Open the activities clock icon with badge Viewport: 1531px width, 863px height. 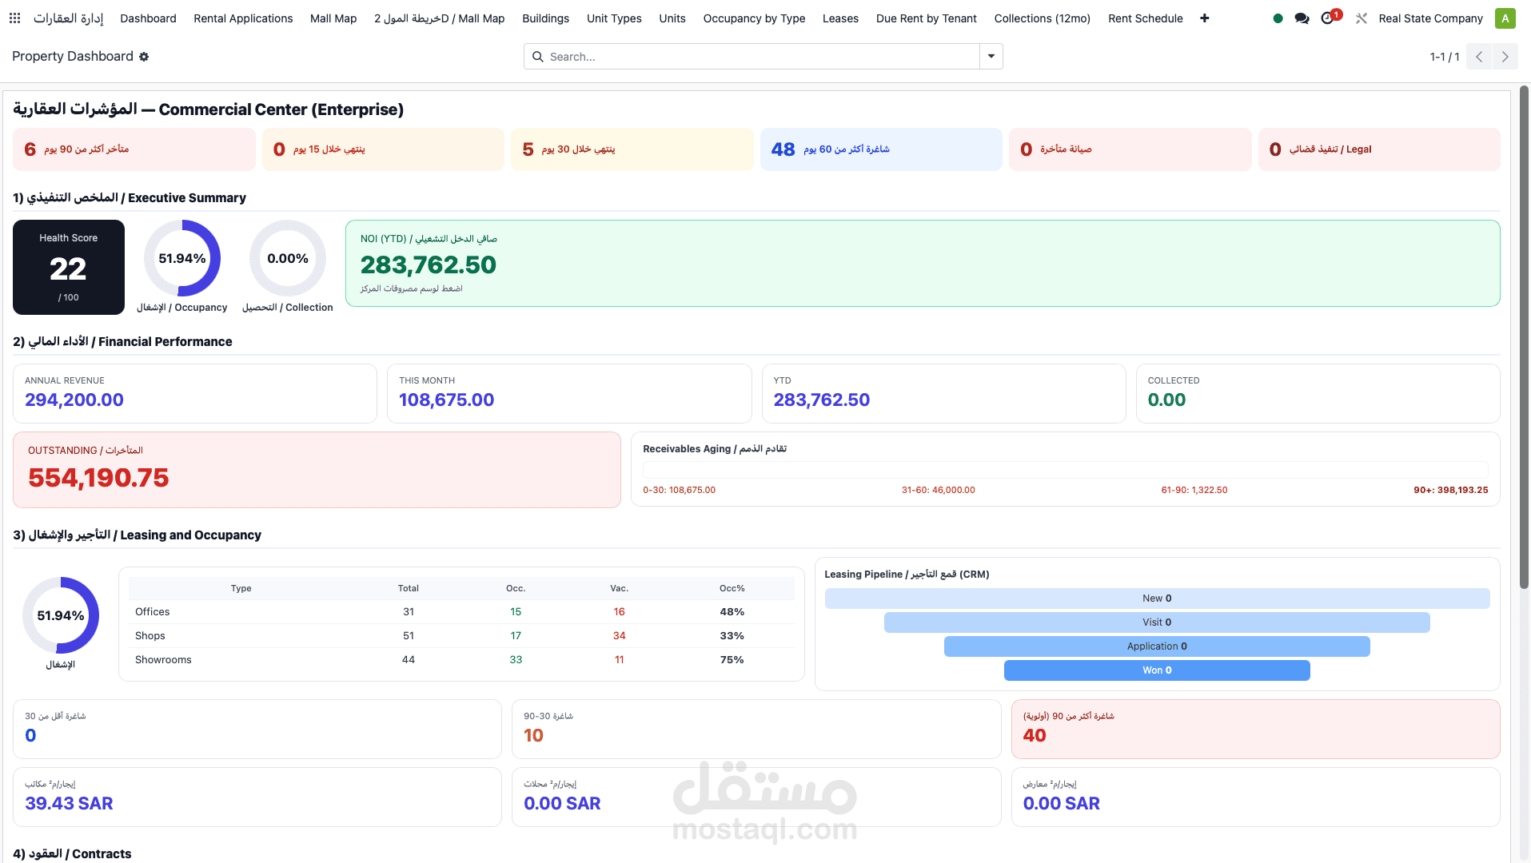(x=1330, y=17)
